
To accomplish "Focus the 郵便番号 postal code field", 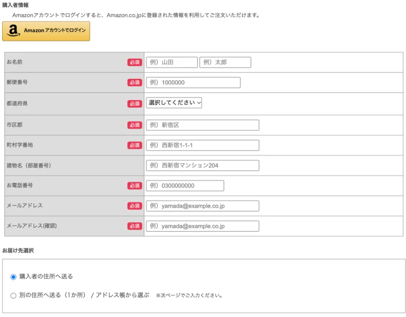I will 193,82.
